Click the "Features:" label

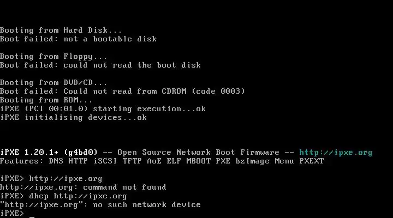22,161
